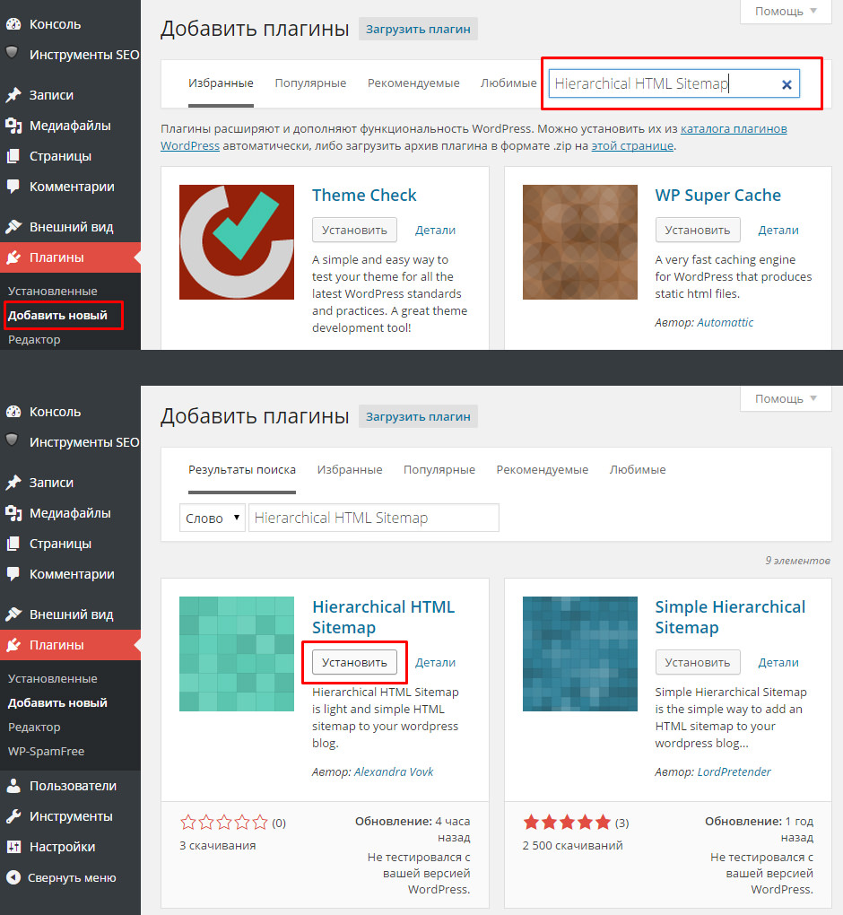Click Свернуть меню collapse arrow icon
The width and height of the screenshot is (843, 915).
[x=13, y=877]
